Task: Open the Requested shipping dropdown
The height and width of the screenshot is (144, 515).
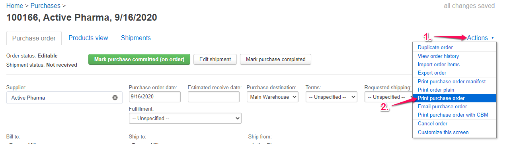Action: [388, 97]
